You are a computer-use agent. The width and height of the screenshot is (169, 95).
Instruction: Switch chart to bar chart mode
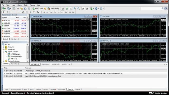(63, 8)
